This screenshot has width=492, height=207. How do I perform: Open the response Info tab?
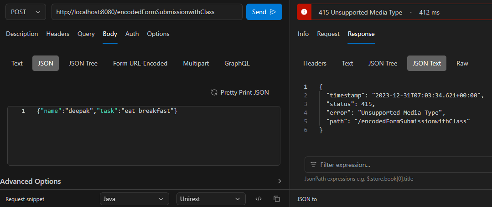(303, 34)
